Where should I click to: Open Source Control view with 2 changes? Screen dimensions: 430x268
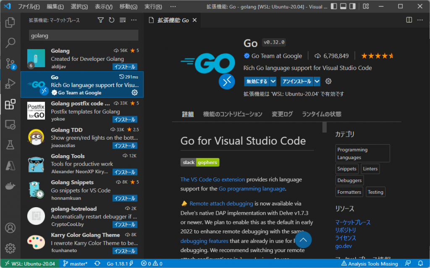[10, 63]
